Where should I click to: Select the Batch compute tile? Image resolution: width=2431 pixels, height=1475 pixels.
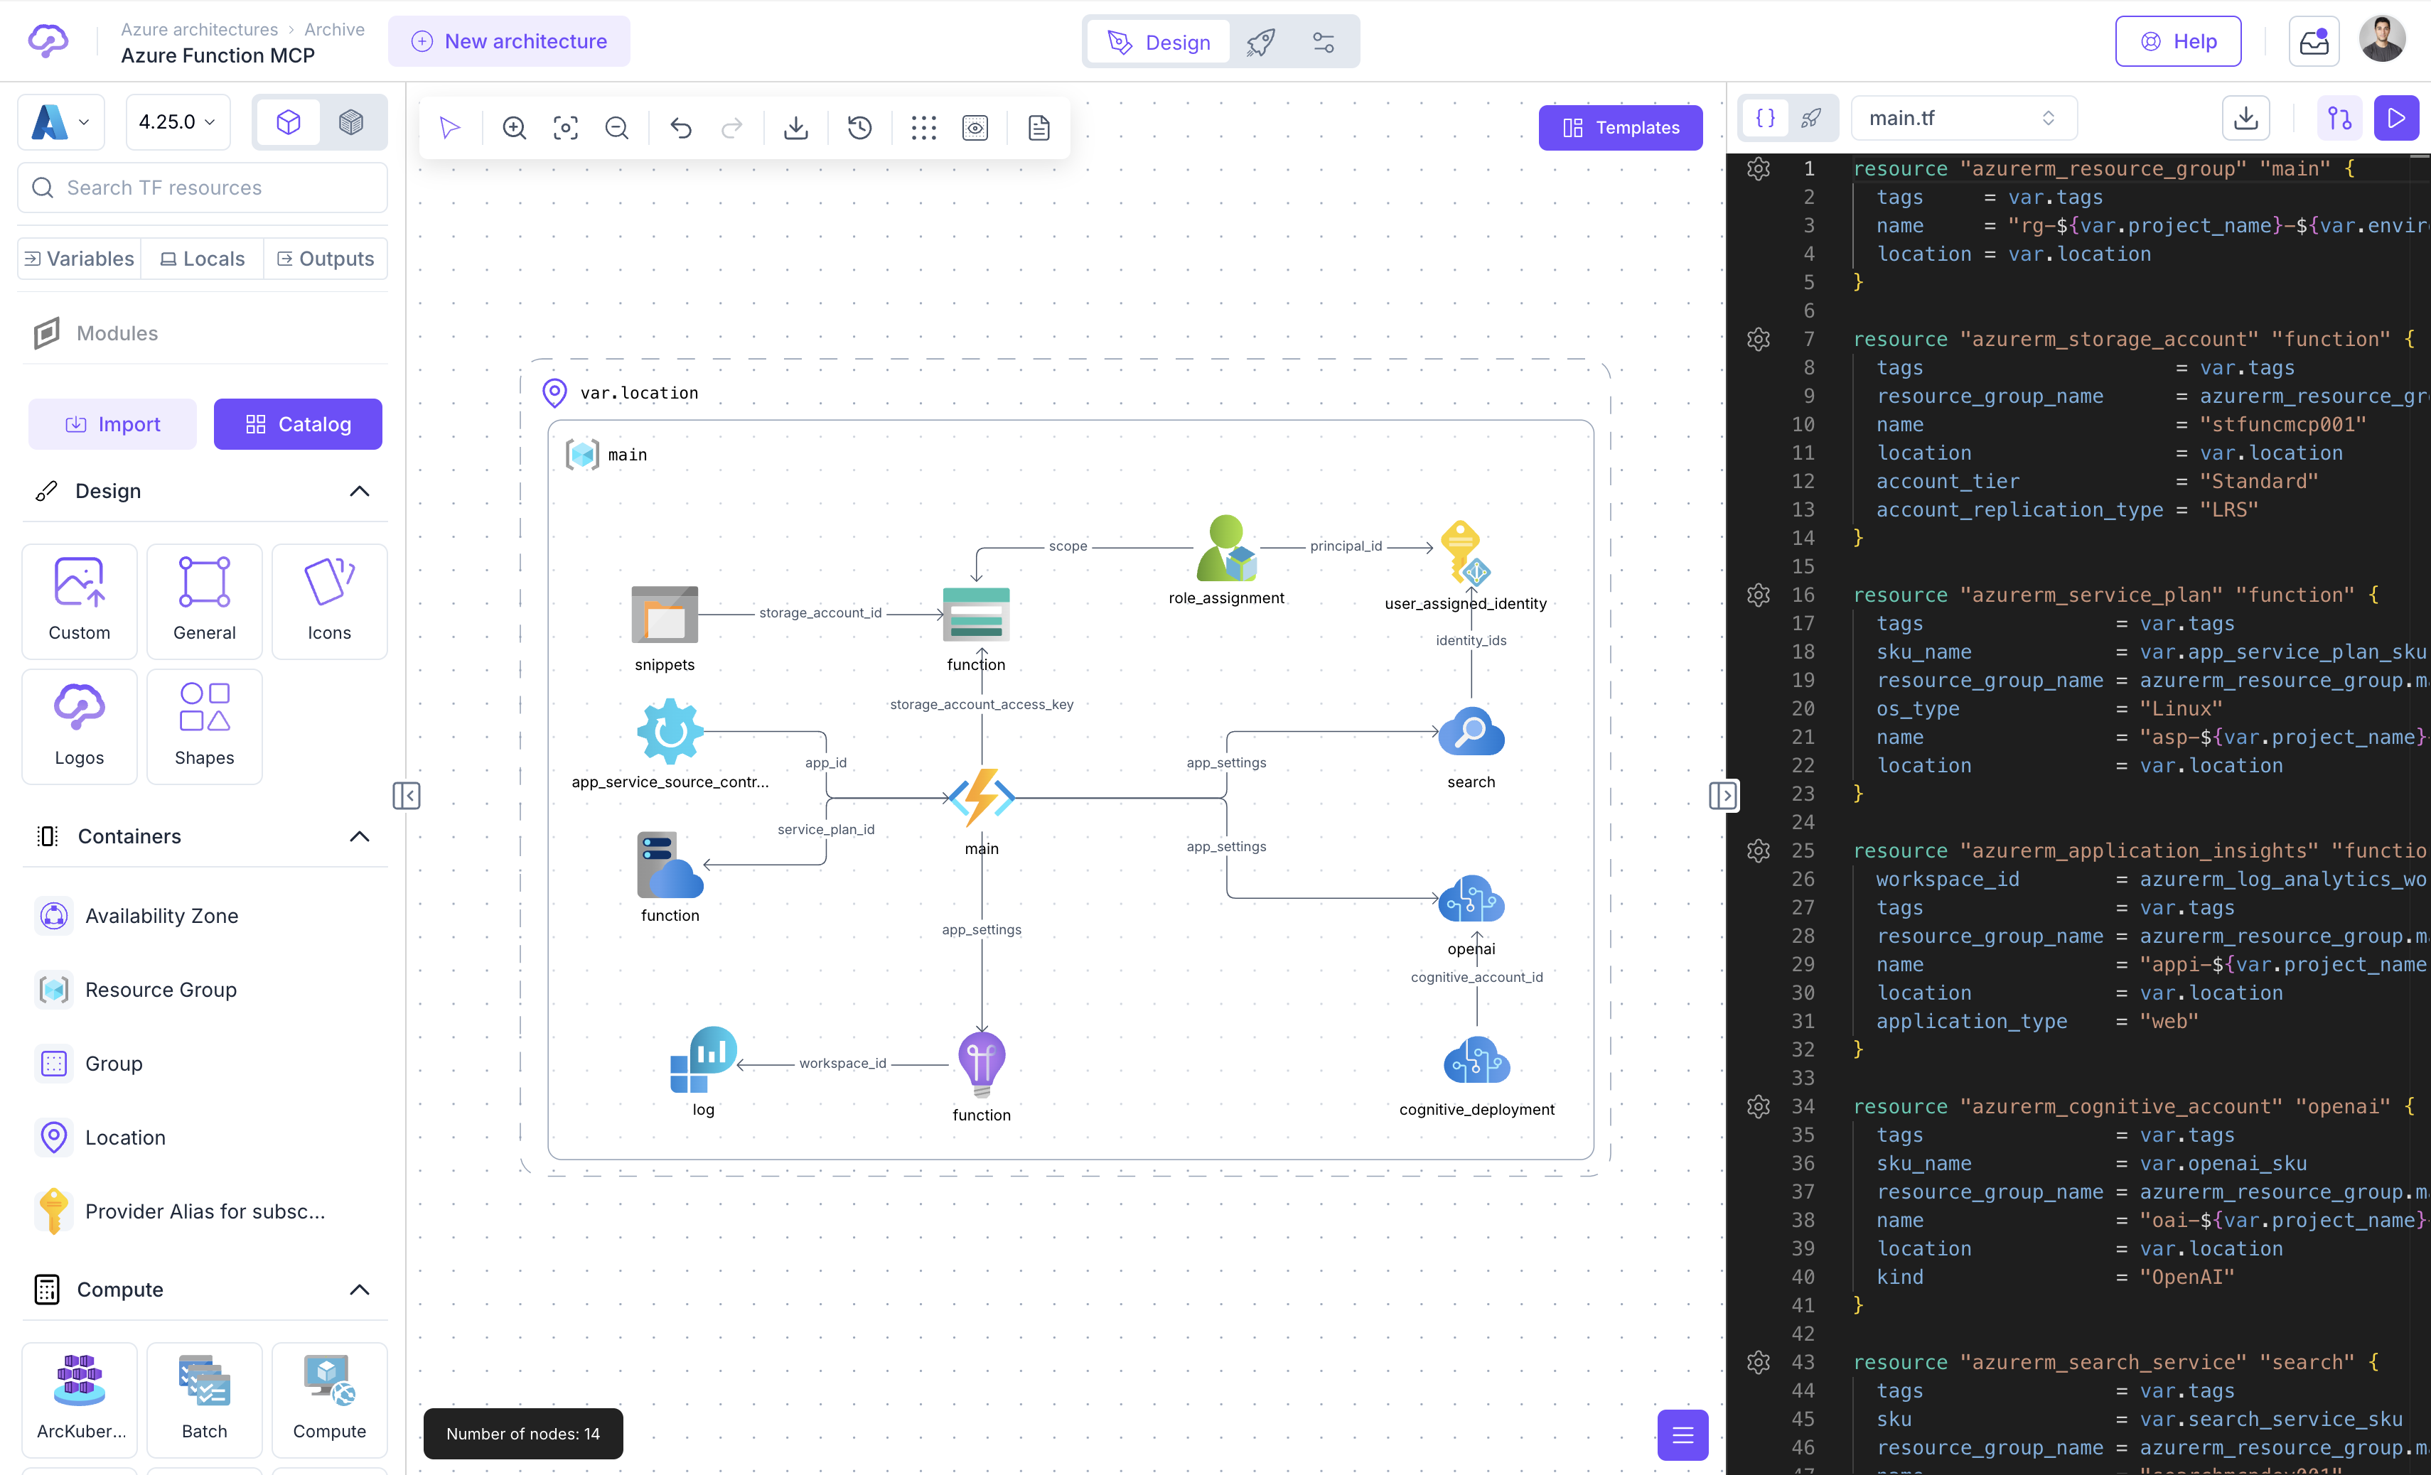coord(204,1400)
